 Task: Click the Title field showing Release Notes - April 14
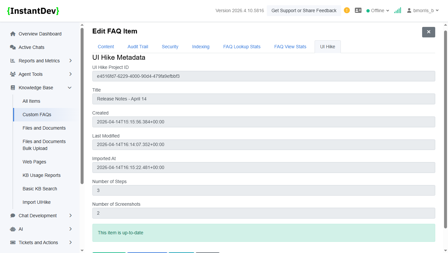coord(264,99)
